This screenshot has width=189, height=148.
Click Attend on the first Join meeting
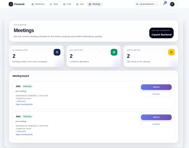[156, 87]
